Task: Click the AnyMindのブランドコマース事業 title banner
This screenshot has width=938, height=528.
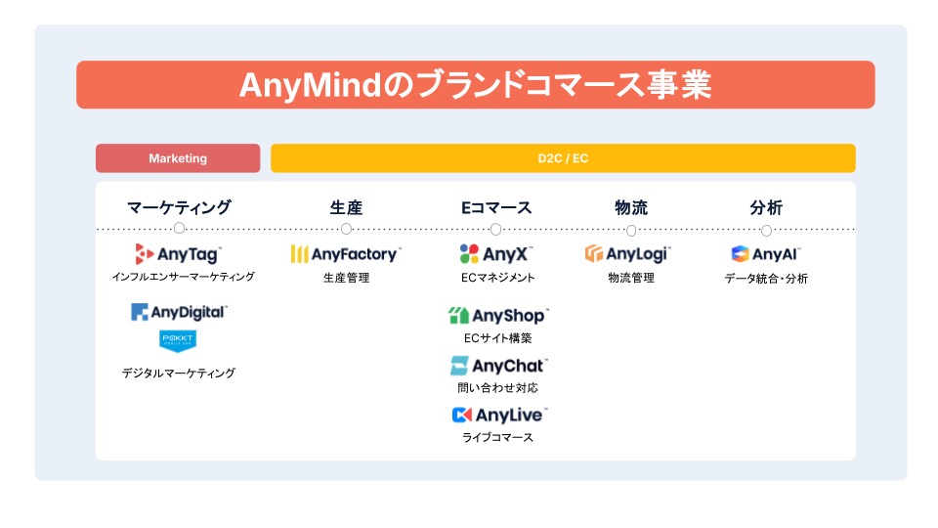Action: [476, 85]
